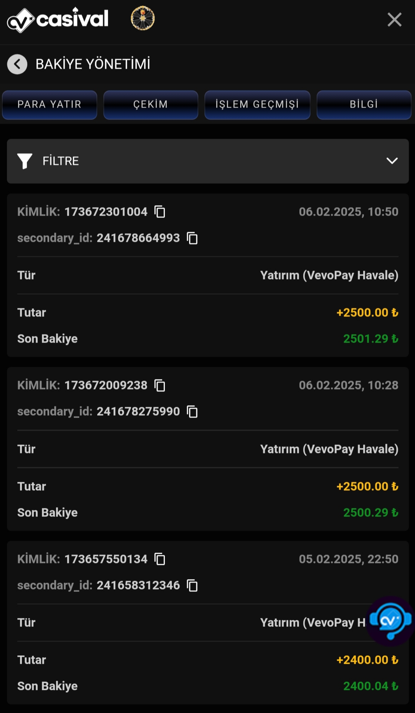This screenshot has height=713, width=415.
Task: Open the Çekim tab
Action: [151, 105]
